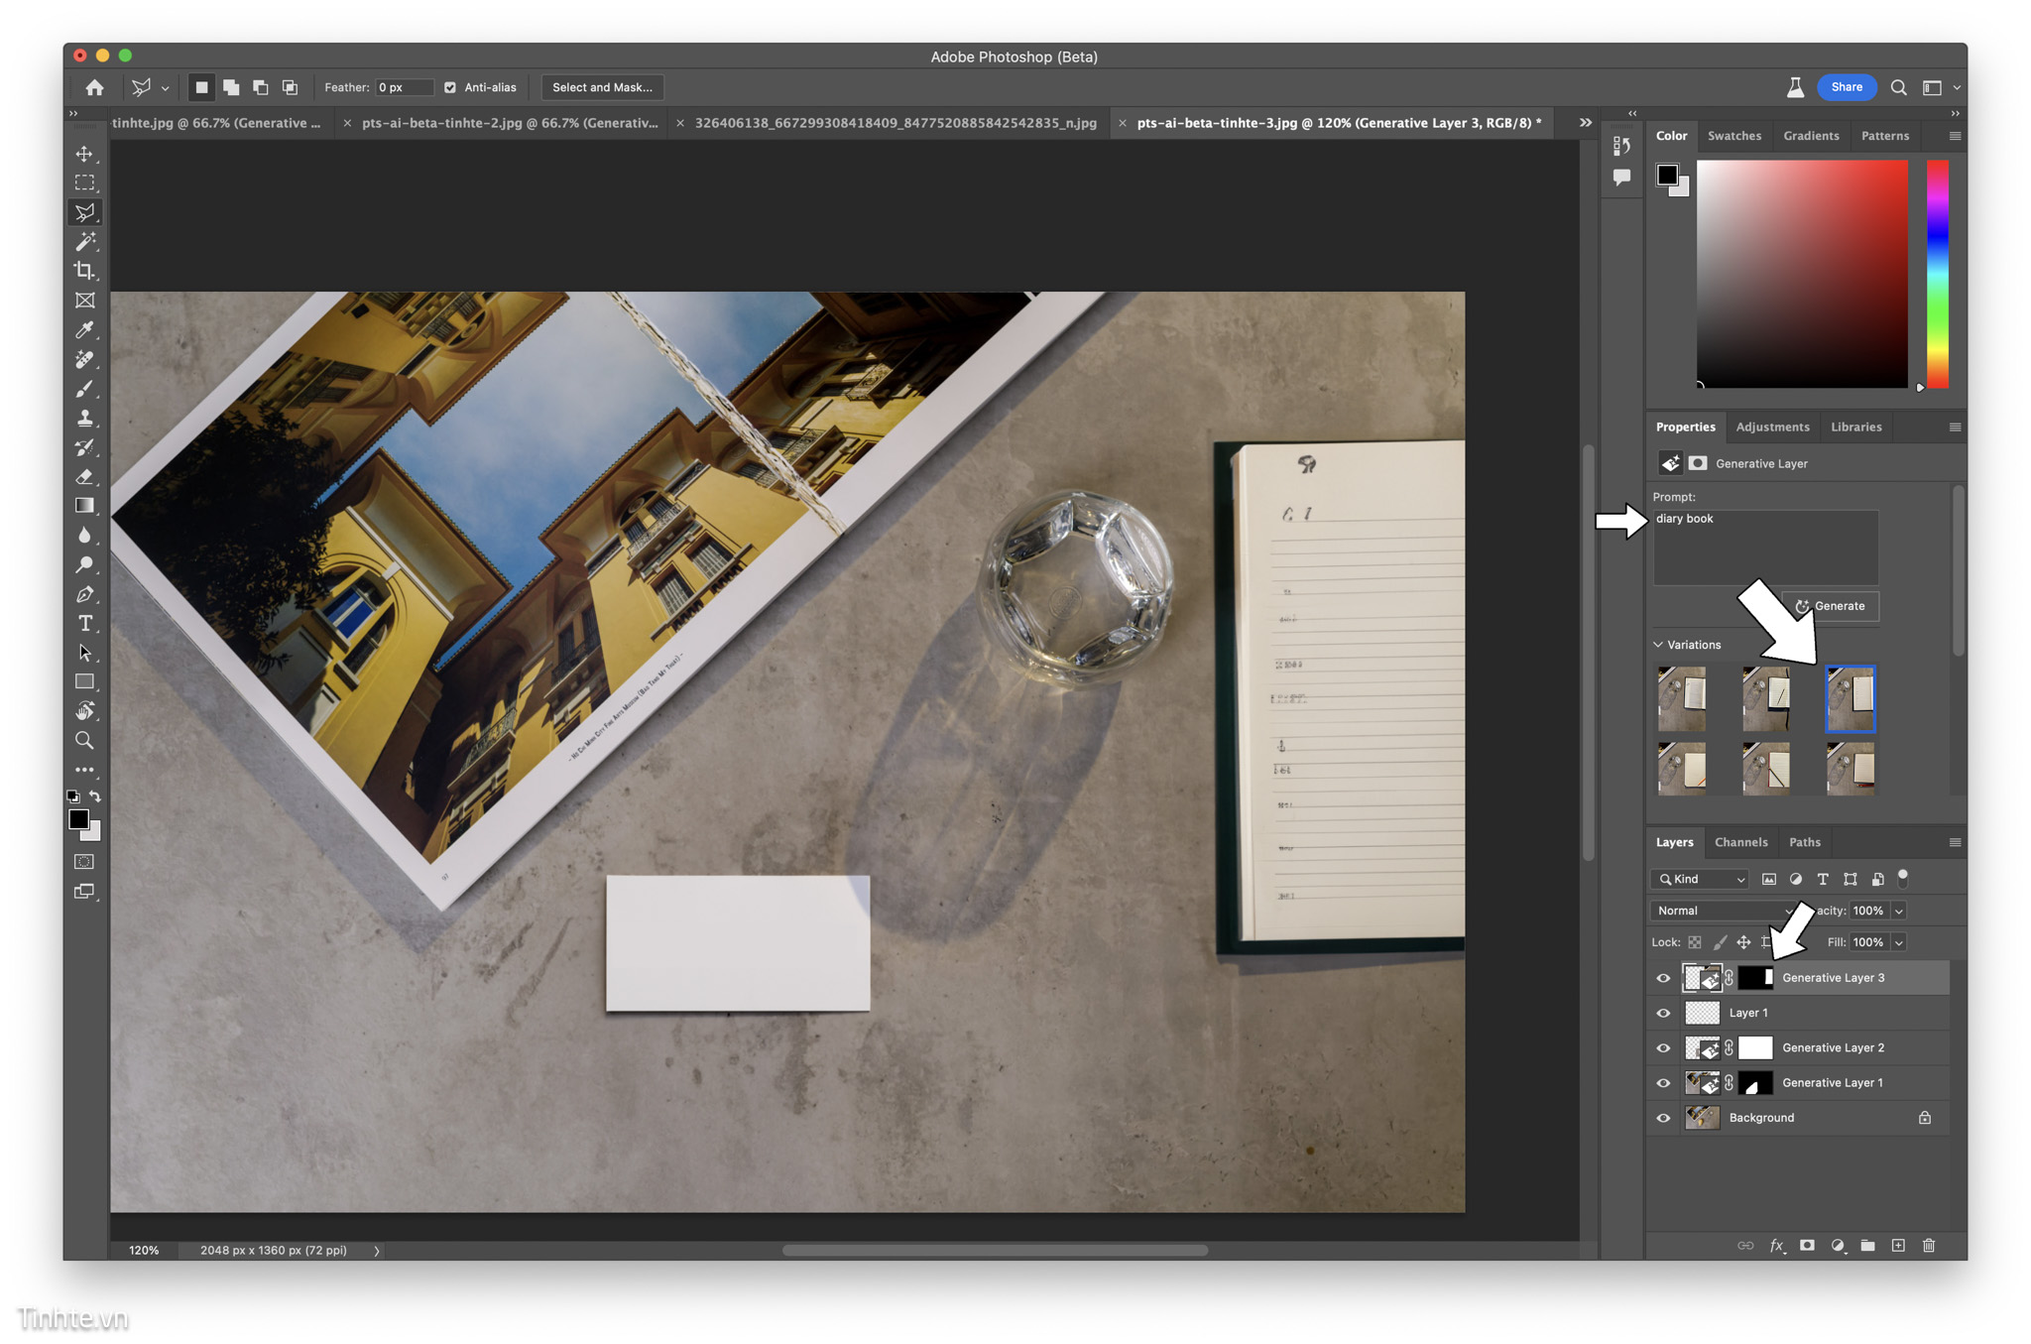The width and height of the screenshot is (2031, 1344).
Task: Switch to the Adjustments tab
Action: click(x=1776, y=426)
